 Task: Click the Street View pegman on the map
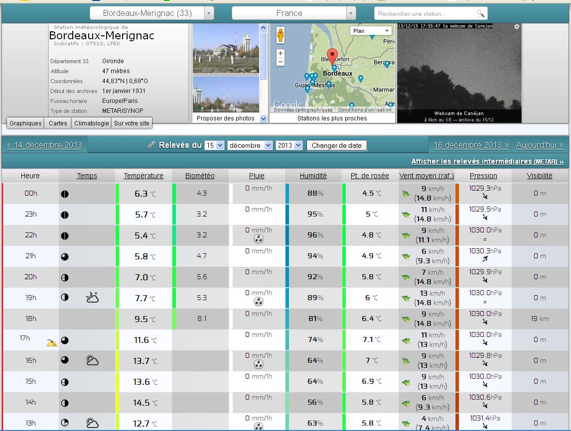click(281, 36)
